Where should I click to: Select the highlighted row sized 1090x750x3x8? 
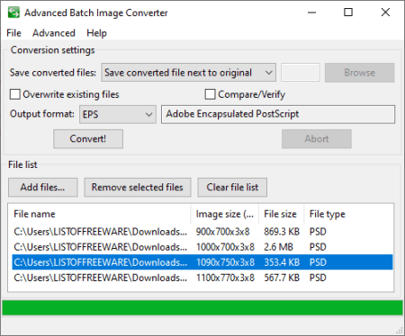tap(202, 262)
